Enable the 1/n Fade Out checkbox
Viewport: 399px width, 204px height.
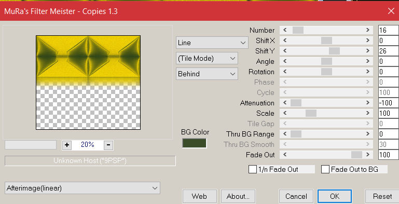[253, 169]
